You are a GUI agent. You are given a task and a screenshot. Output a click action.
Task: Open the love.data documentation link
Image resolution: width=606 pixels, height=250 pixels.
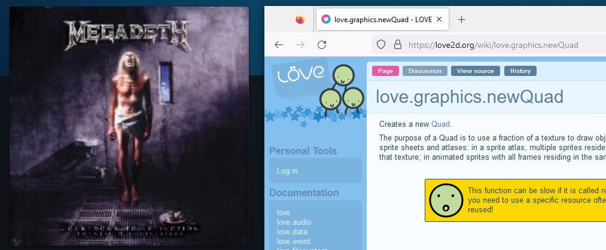tap(292, 232)
